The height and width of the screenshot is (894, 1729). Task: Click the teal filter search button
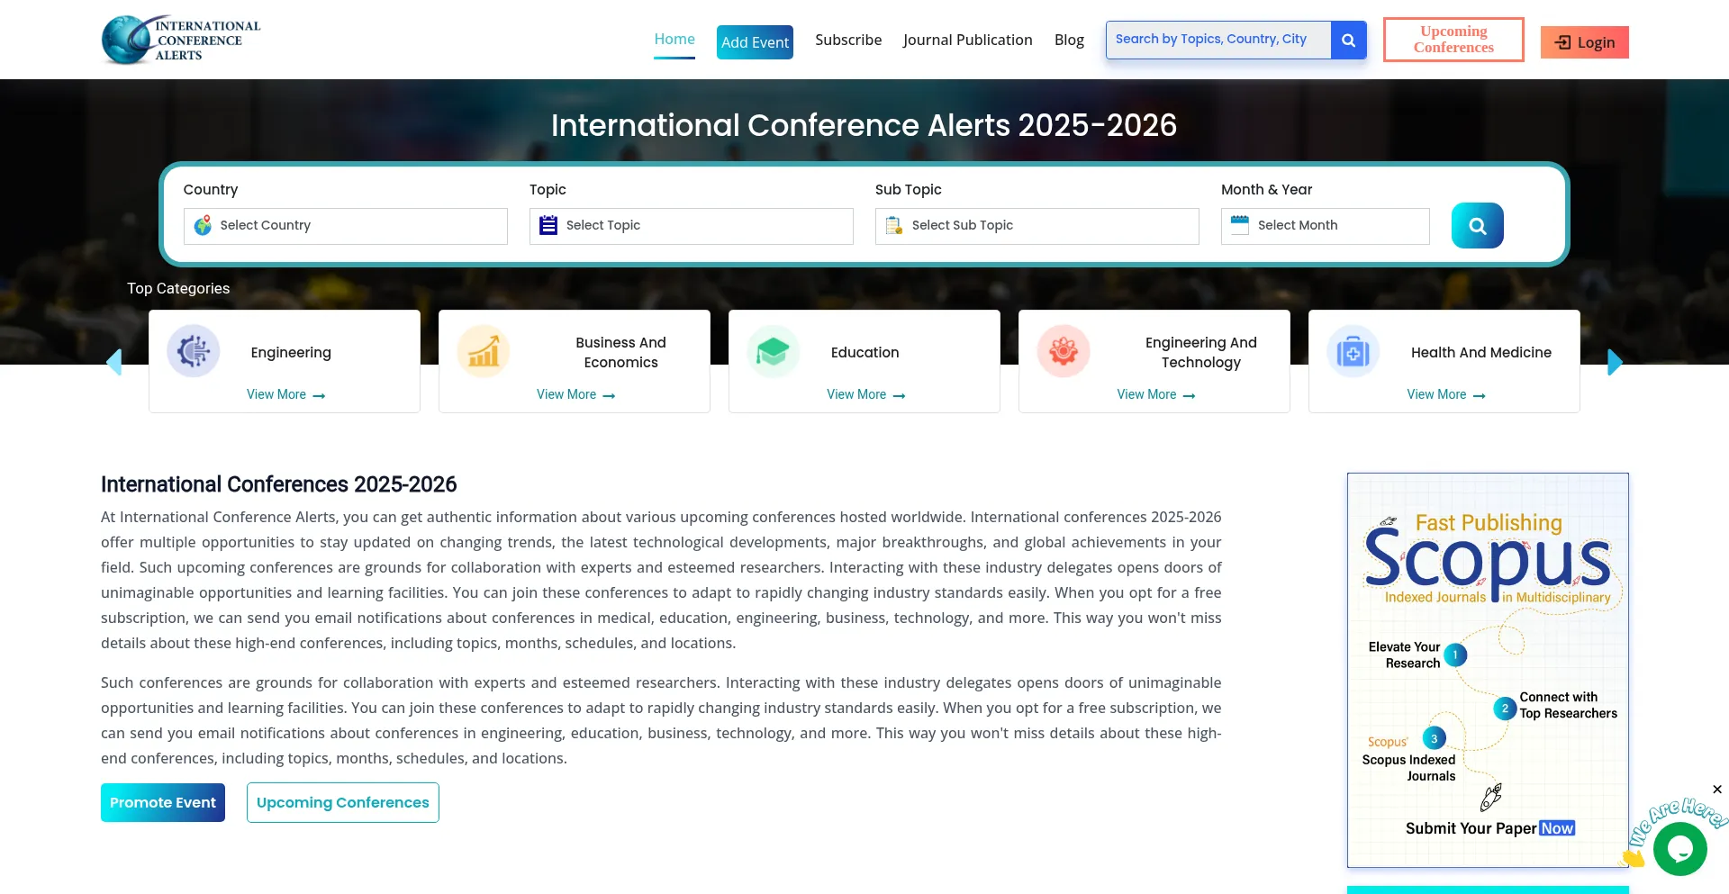(1477, 225)
